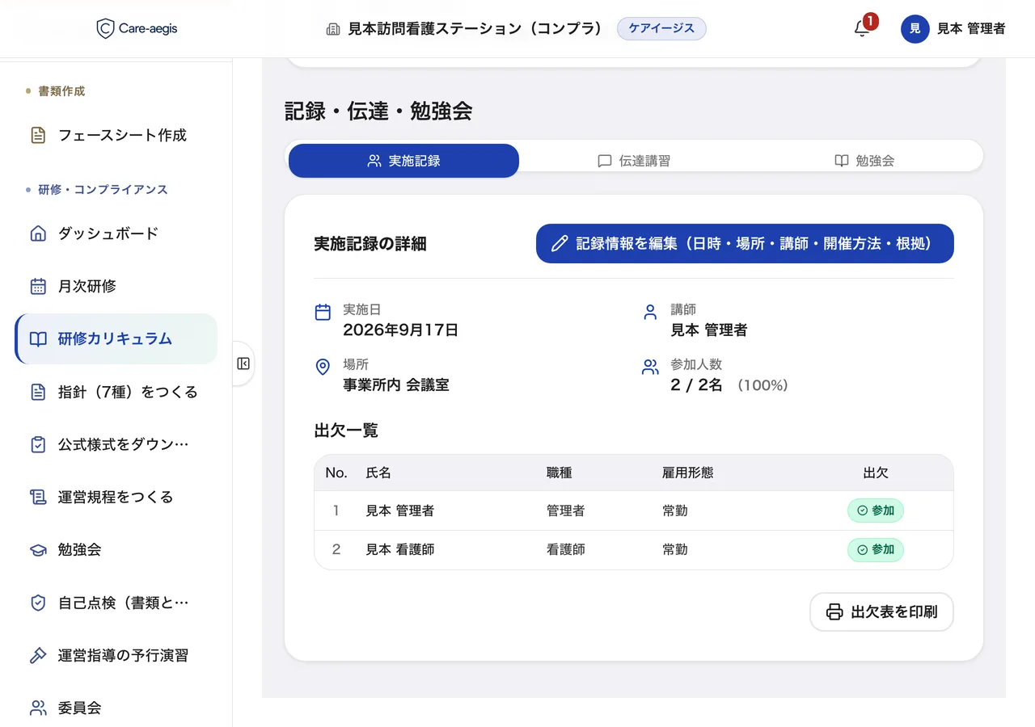Viewport: 1035px width, 727px height.
Task: Click the name 見本 看護師 in the table
Action: (399, 549)
